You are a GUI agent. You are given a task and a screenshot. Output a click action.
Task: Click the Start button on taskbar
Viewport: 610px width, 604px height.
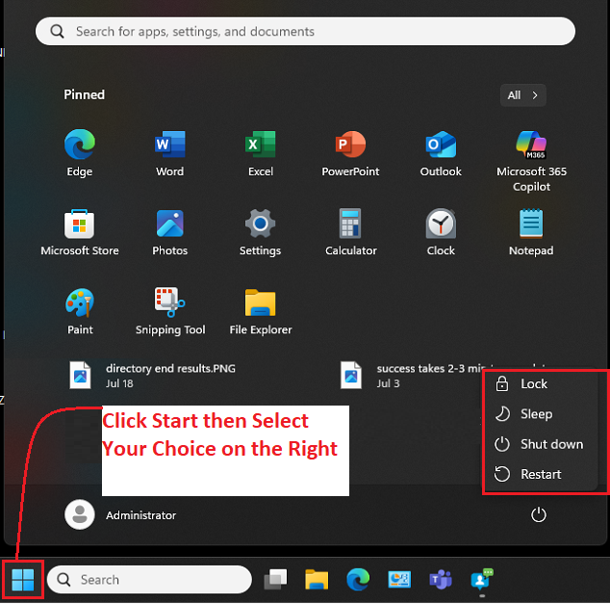pos(23,579)
